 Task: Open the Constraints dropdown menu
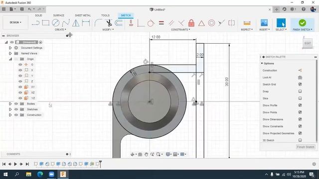[180, 30]
